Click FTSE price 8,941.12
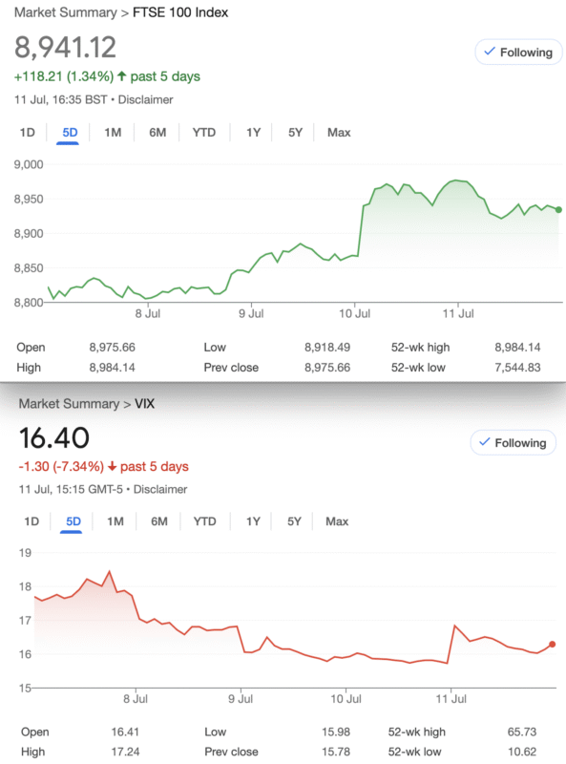The width and height of the screenshot is (566, 764). coord(65,47)
